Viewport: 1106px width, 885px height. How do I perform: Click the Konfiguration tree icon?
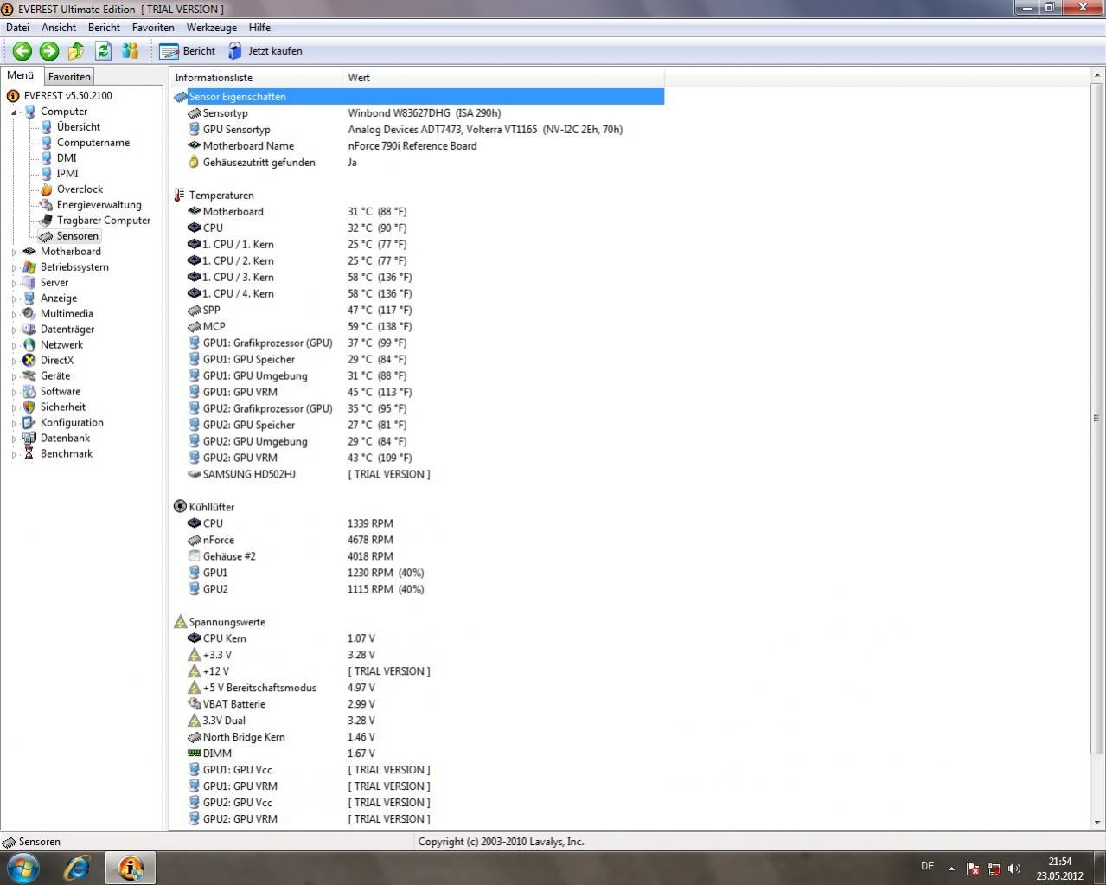pos(29,423)
